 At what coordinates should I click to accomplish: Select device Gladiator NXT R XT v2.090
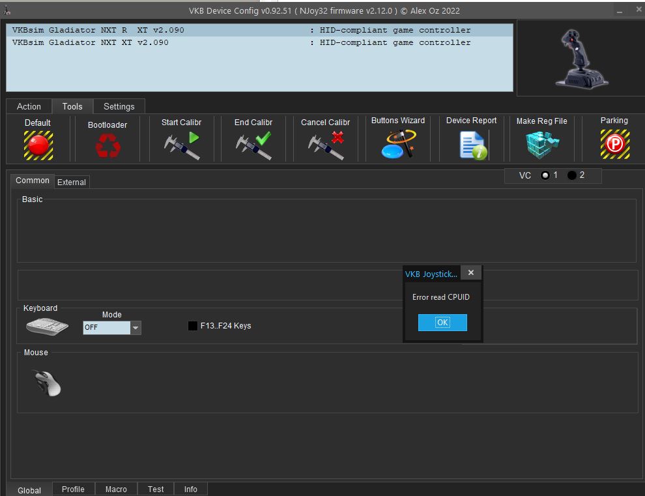pos(259,30)
